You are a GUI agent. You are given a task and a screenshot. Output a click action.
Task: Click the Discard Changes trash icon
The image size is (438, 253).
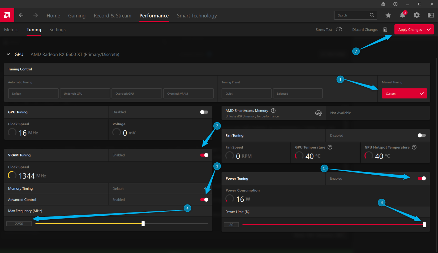[385, 30]
